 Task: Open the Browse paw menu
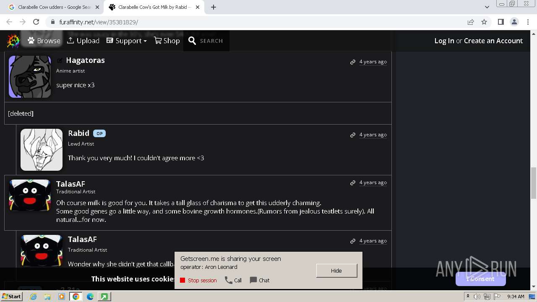pyautogui.click(x=44, y=41)
